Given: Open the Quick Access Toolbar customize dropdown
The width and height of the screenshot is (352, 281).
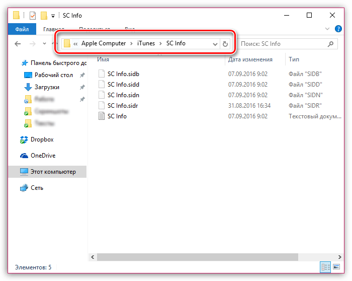Looking at the screenshot, I should tap(53, 16).
